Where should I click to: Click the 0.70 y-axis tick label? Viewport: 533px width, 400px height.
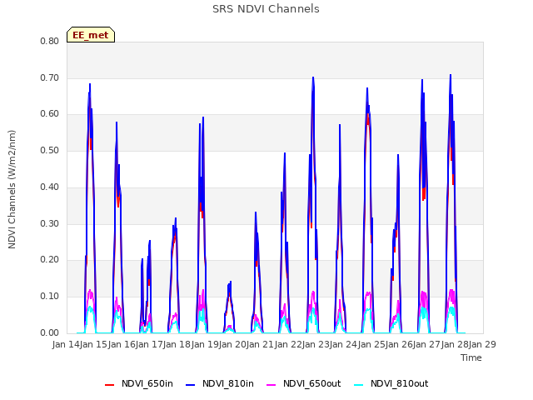tap(50, 77)
